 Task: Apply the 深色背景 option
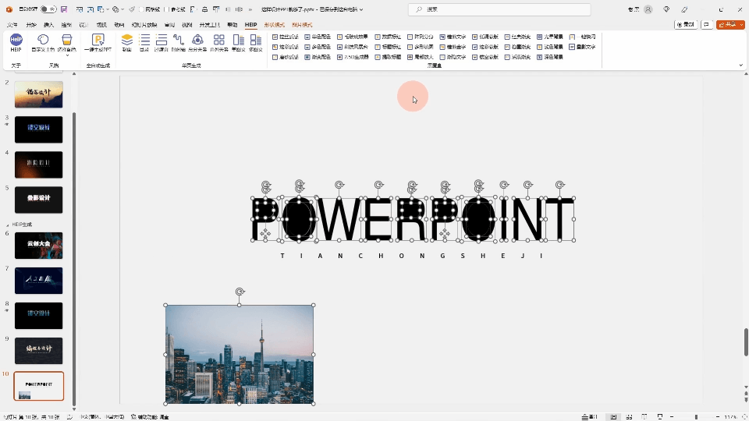[x=550, y=57]
